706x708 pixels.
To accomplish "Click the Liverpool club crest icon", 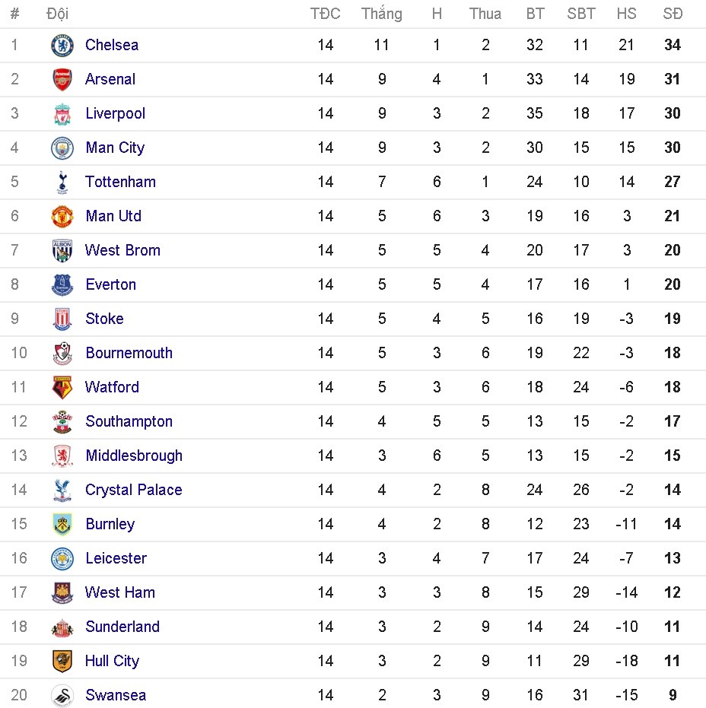I will point(62,114).
